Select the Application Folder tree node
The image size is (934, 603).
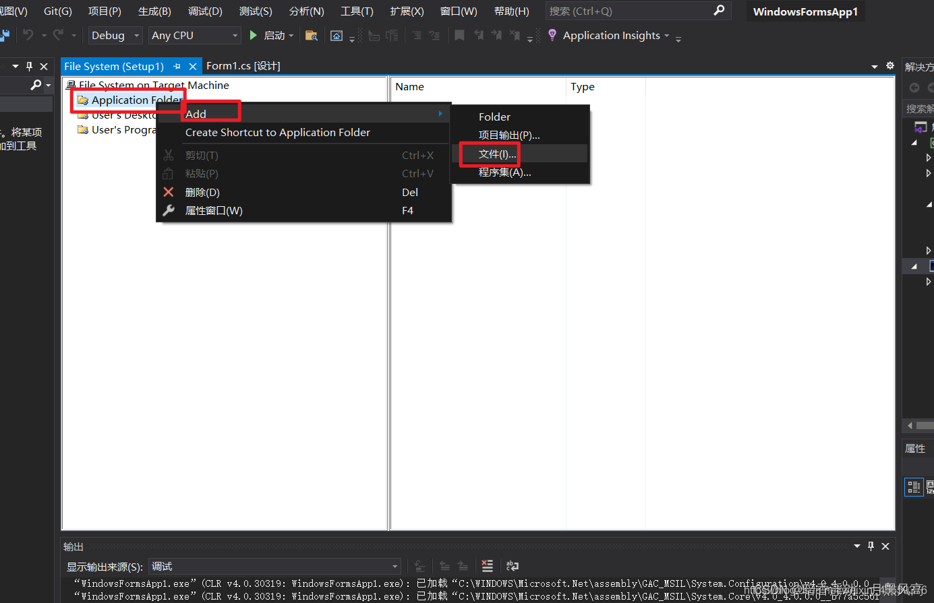click(x=137, y=100)
